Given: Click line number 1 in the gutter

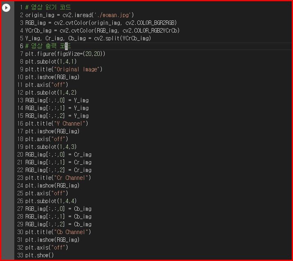Looking at the screenshot, I should (22, 7).
